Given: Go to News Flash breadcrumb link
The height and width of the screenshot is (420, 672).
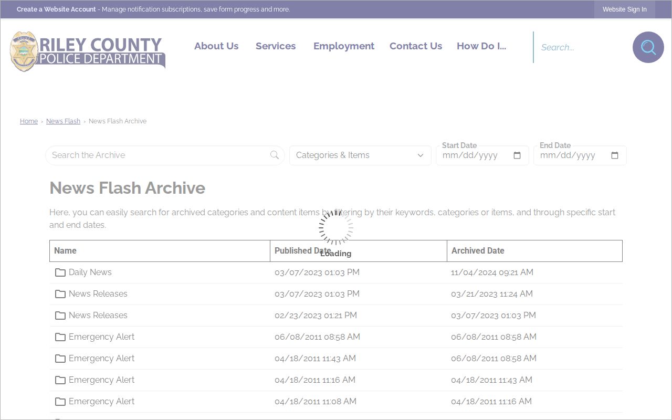Looking at the screenshot, I should [63, 121].
